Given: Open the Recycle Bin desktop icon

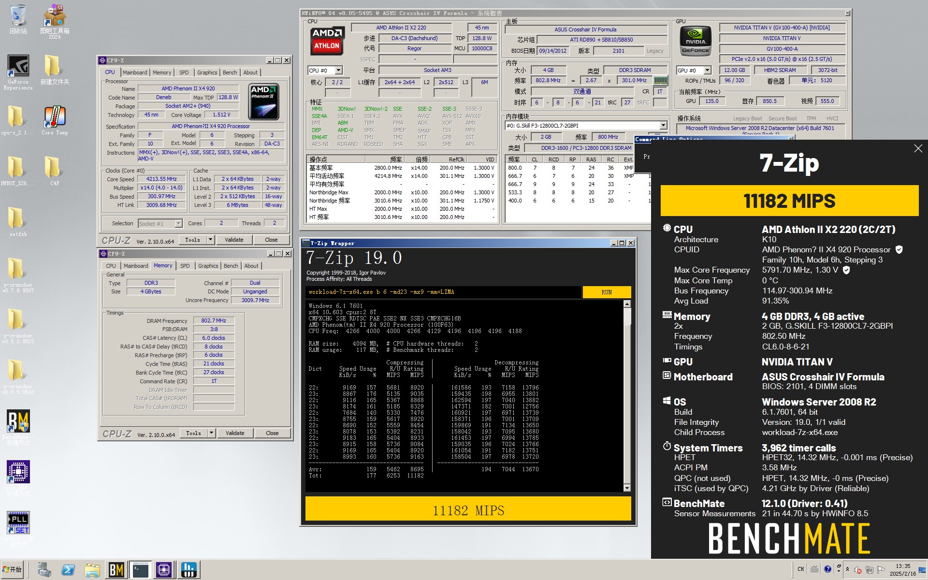Looking at the screenshot, I should click(18, 19).
